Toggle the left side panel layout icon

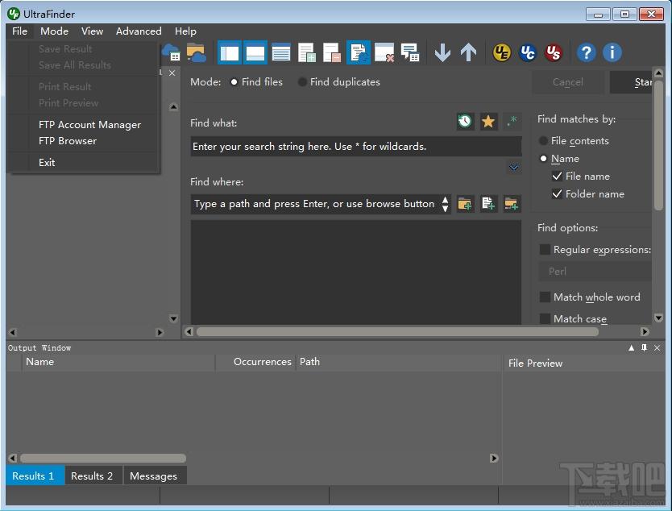coord(230,52)
